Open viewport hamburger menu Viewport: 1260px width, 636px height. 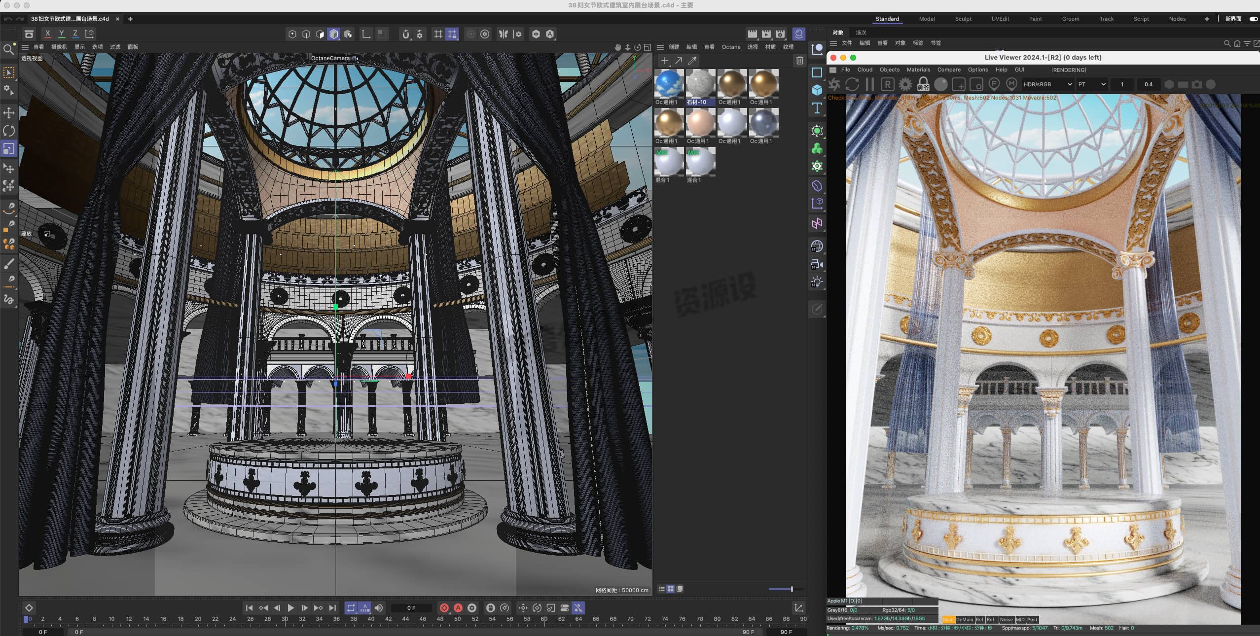click(25, 47)
